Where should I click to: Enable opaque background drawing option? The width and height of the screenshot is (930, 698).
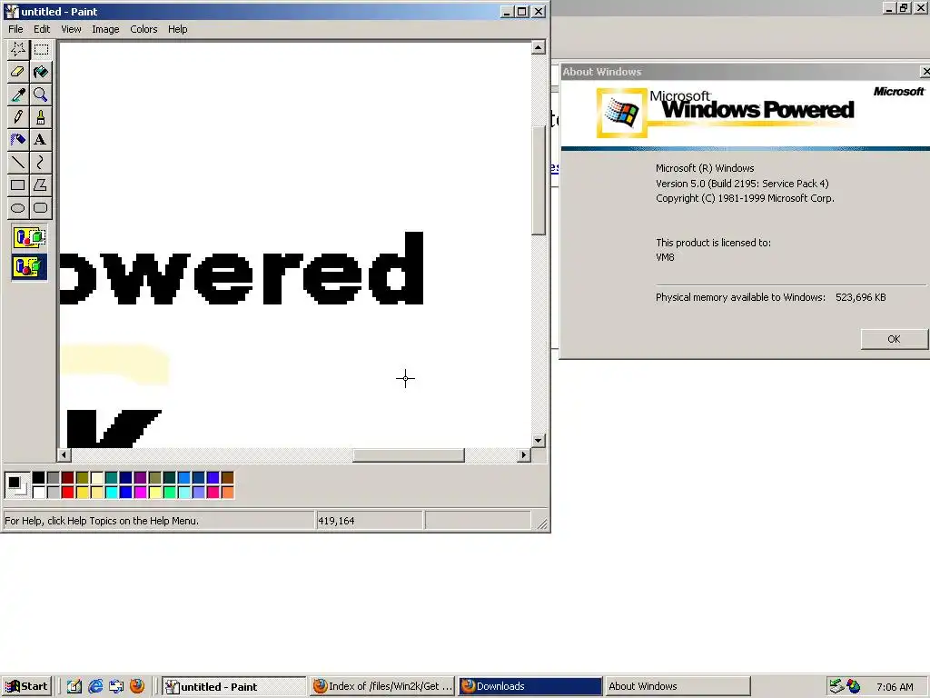[x=29, y=237]
